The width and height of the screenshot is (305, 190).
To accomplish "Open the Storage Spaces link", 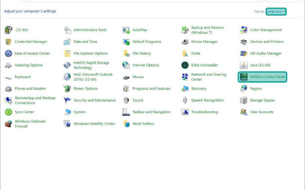I will 262,100.
